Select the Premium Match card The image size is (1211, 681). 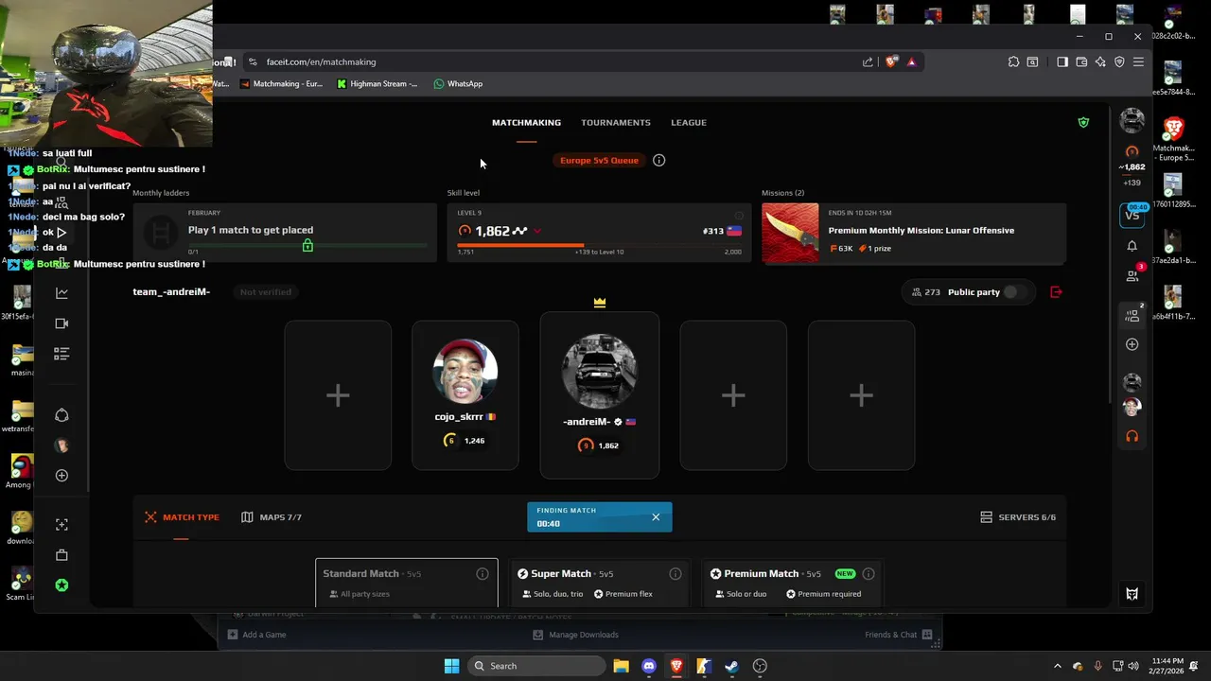[x=793, y=583]
